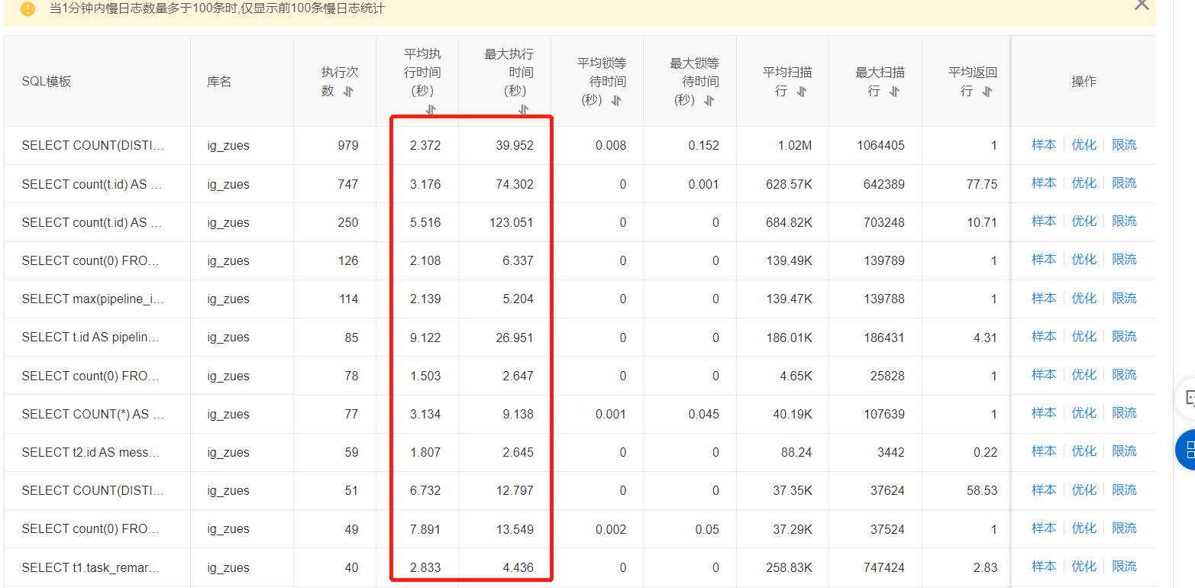
Task: Sort by maximum execution time icon
Action: click(x=524, y=110)
